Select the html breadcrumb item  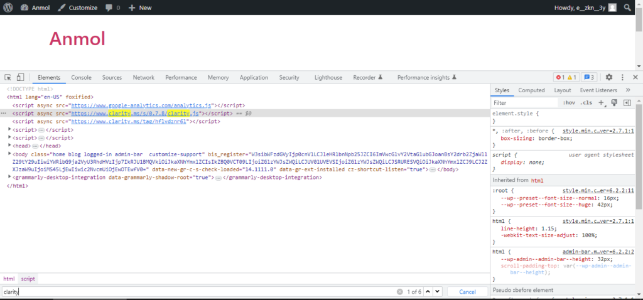click(9, 279)
